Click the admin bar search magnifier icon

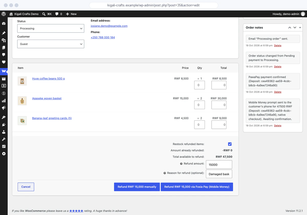tap(44, 14)
